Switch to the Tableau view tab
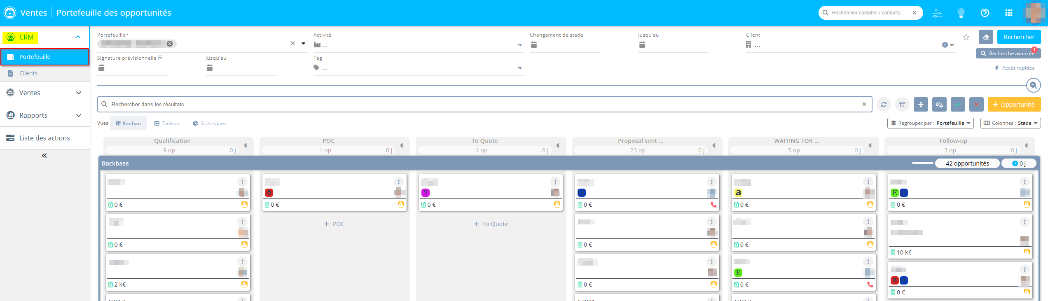This screenshot has width=1048, height=301. (x=166, y=124)
